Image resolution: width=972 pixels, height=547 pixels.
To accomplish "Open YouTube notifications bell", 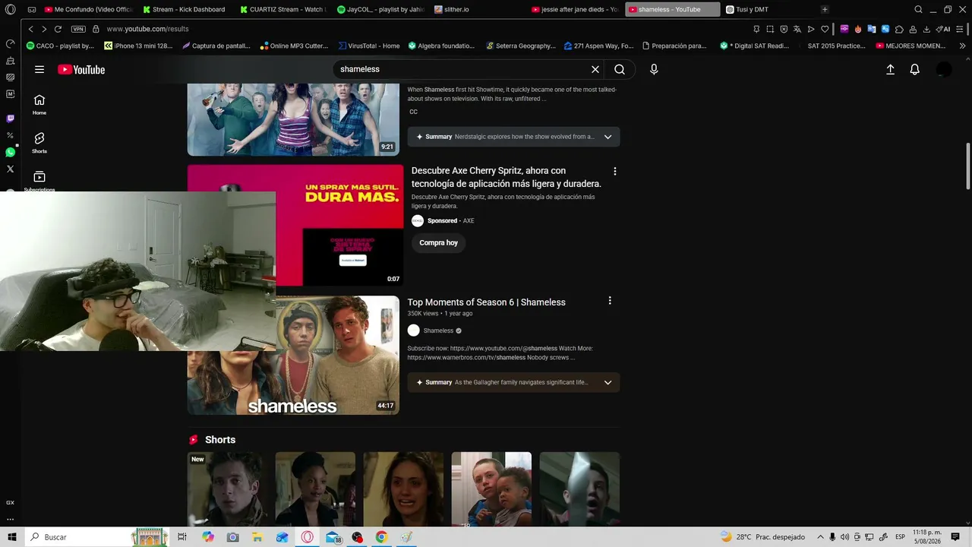I will 915,69.
